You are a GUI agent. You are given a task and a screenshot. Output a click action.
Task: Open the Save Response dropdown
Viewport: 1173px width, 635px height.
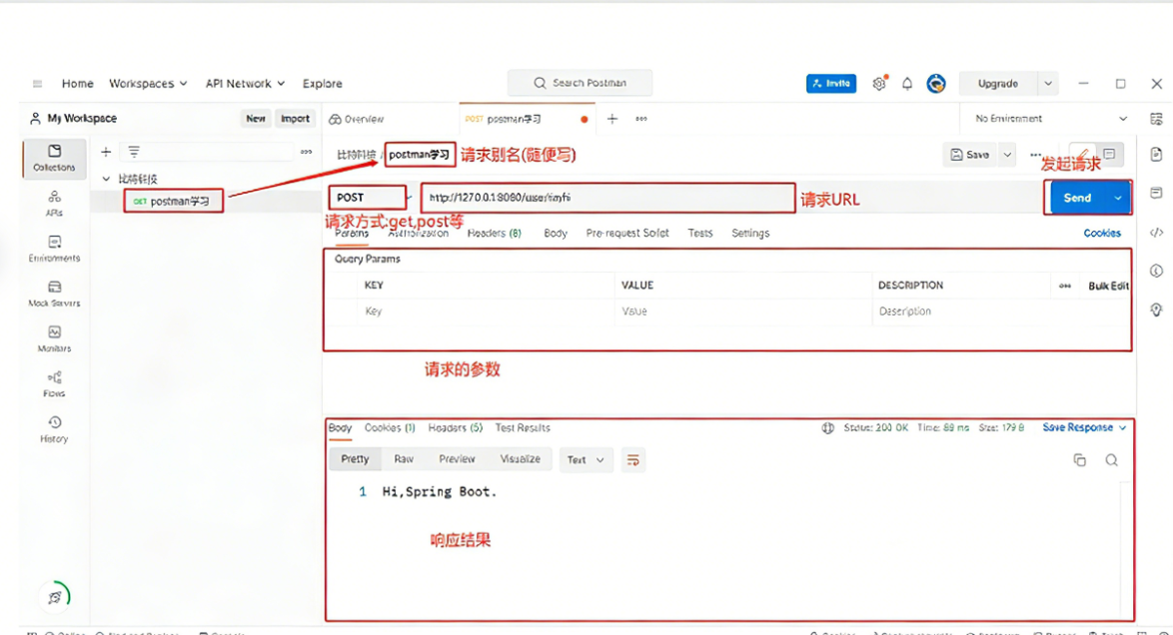pos(1084,427)
